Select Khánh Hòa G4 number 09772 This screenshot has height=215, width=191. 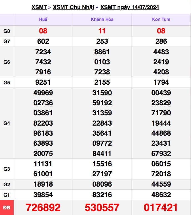pos(102,143)
